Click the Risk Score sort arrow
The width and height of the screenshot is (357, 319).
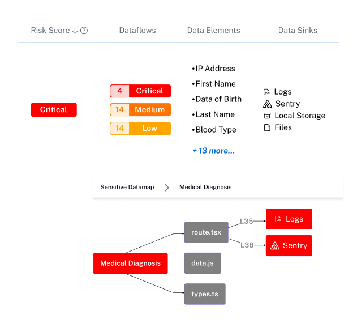(75, 31)
